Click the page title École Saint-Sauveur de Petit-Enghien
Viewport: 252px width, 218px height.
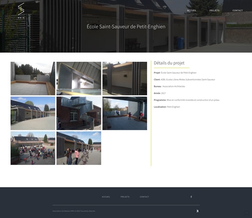tap(126, 27)
